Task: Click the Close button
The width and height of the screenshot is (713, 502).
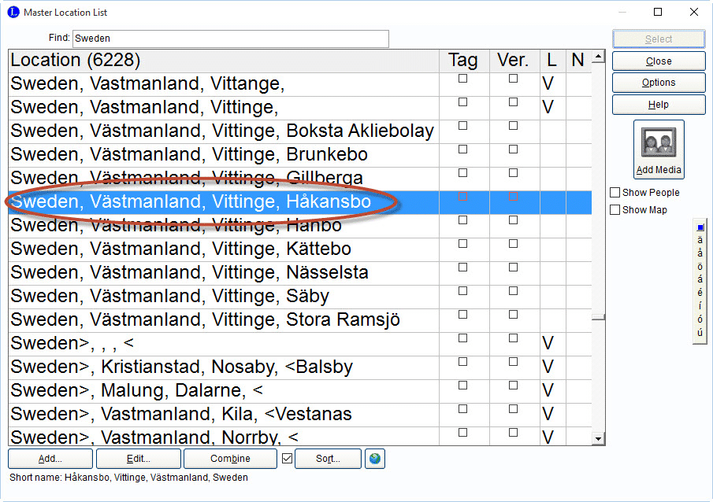Action: pos(659,61)
